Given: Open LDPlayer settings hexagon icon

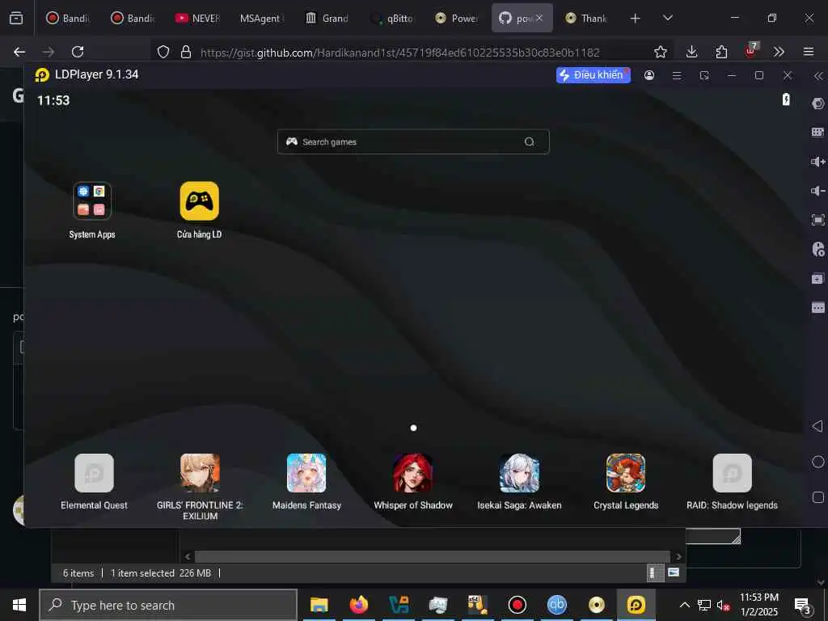Looking at the screenshot, I should 818,103.
